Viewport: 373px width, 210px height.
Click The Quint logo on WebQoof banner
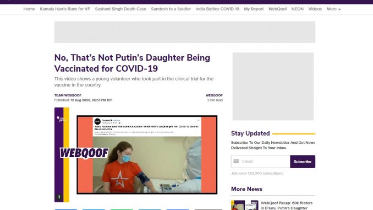coord(62,119)
